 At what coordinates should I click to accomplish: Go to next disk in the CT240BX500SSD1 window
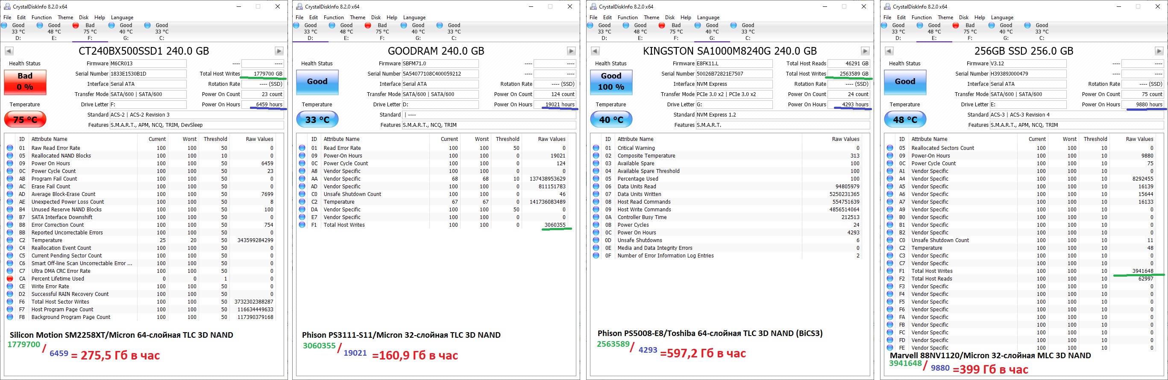[279, 51]
